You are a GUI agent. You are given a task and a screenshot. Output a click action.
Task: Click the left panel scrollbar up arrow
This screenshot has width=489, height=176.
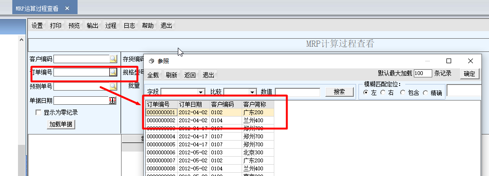coord(22,40)
